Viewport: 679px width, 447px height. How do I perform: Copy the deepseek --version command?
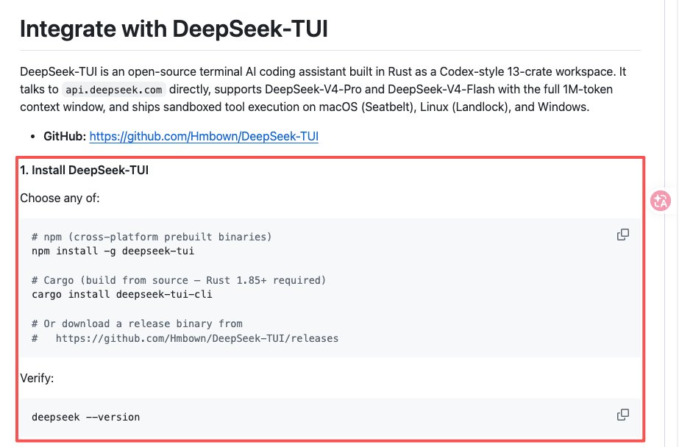point(622,415)
